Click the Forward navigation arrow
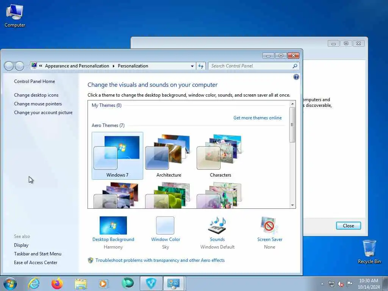This screenshot has height=291, width=388. pyautogui.click(x=19, y=66)
